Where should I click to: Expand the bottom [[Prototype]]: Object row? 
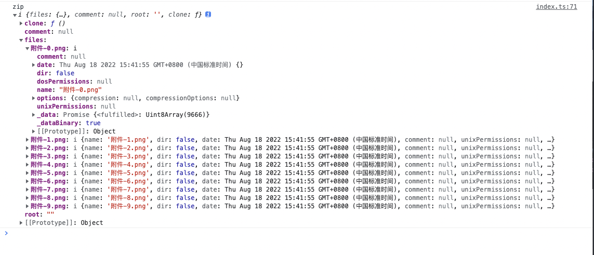coord(21,223)
